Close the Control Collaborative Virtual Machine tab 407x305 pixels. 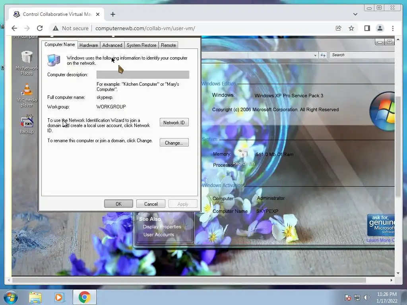click(x=98, y=14)
